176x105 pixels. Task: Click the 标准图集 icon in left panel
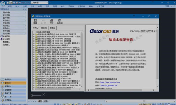(2, 36)
